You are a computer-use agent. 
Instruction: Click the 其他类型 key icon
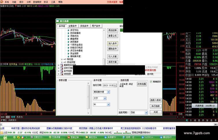click(x=65, y=62)
